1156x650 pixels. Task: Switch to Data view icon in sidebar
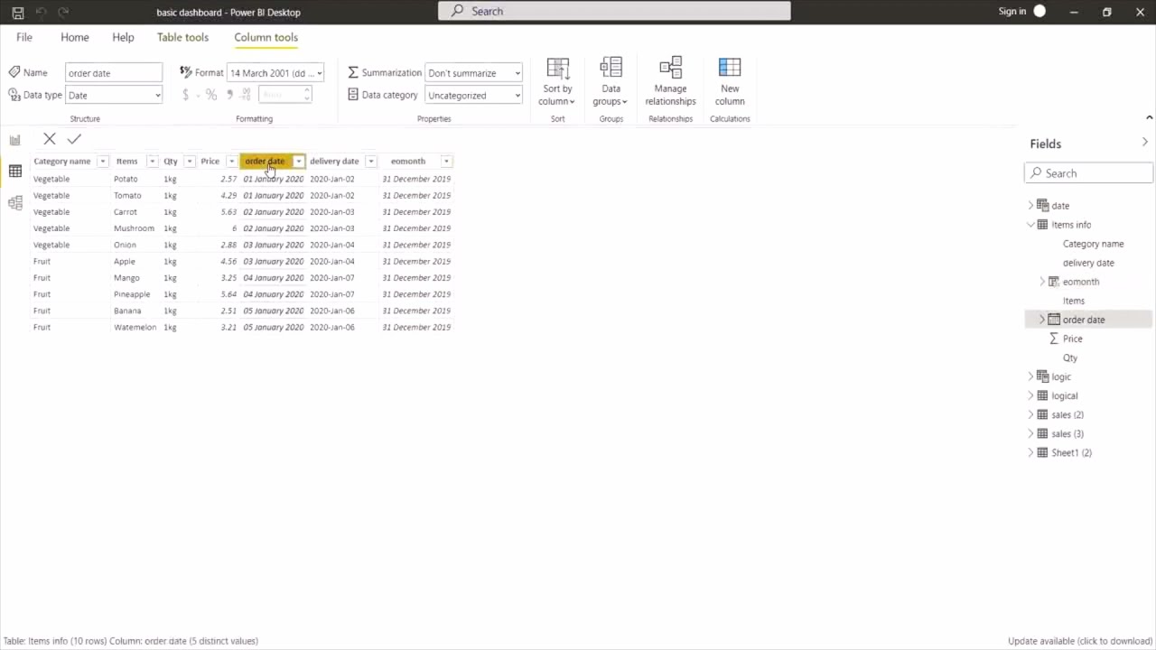point(15,172)
